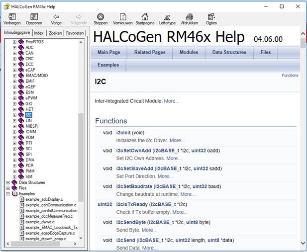Click the ADC book icon
307x252 pixels.
click(21, 48)
